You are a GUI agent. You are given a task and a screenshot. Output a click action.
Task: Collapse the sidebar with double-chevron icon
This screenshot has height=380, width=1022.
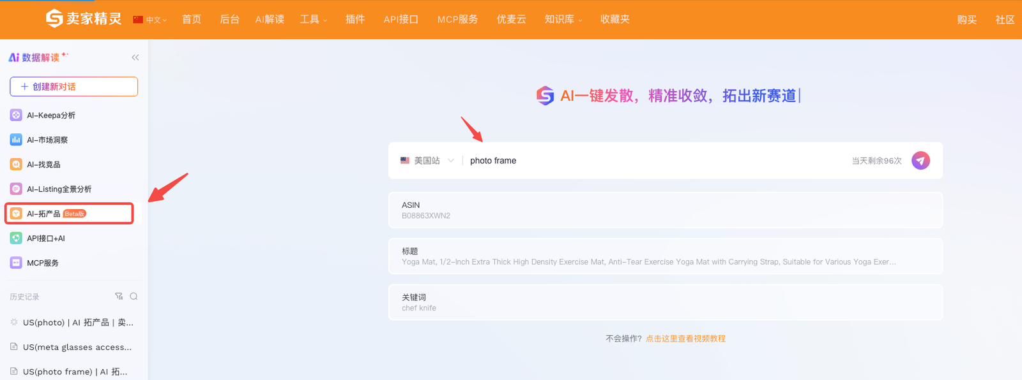pos(135,57)
